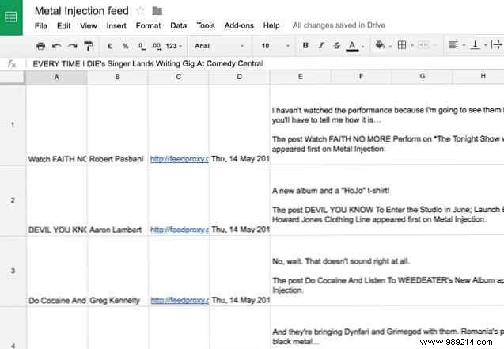Open the Edit menu
Image resolution: width=504 pixels, height=349 pixels.
pyautogui.click(x=63, y=25)
